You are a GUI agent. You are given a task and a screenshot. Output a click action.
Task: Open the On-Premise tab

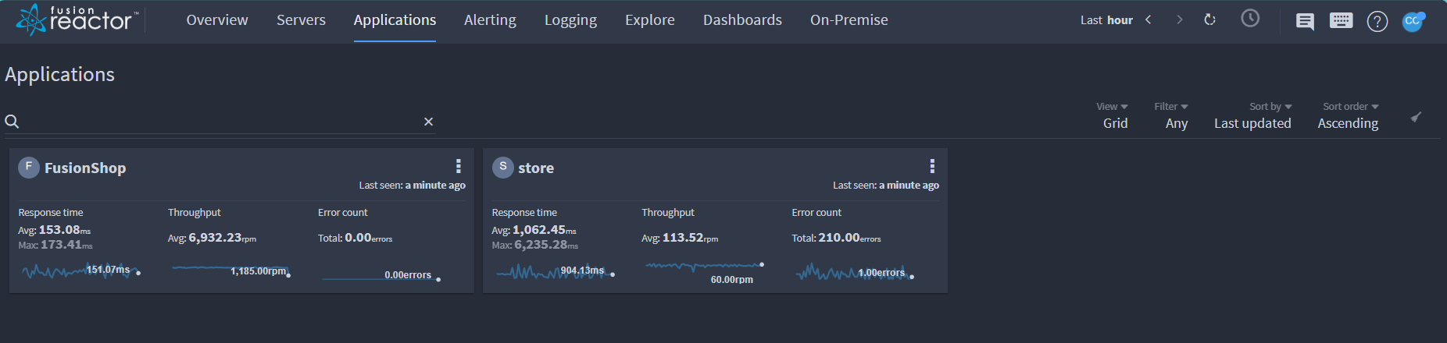pos(849,20)
